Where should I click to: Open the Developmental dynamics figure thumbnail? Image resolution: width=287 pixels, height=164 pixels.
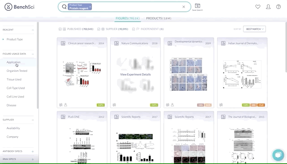(189, 74)
